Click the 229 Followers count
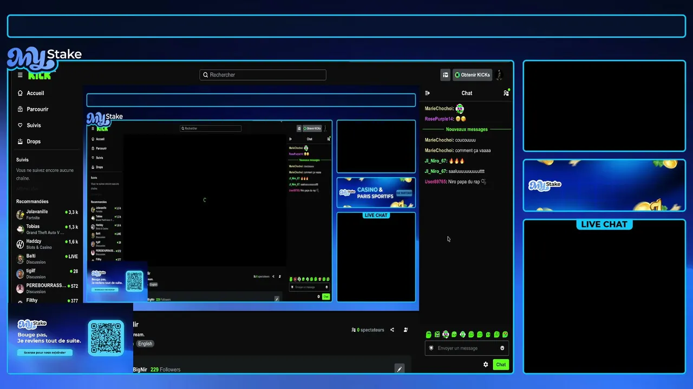Viewport: 693px width, 389px height. pyautogui.click(x=166, y=370)
